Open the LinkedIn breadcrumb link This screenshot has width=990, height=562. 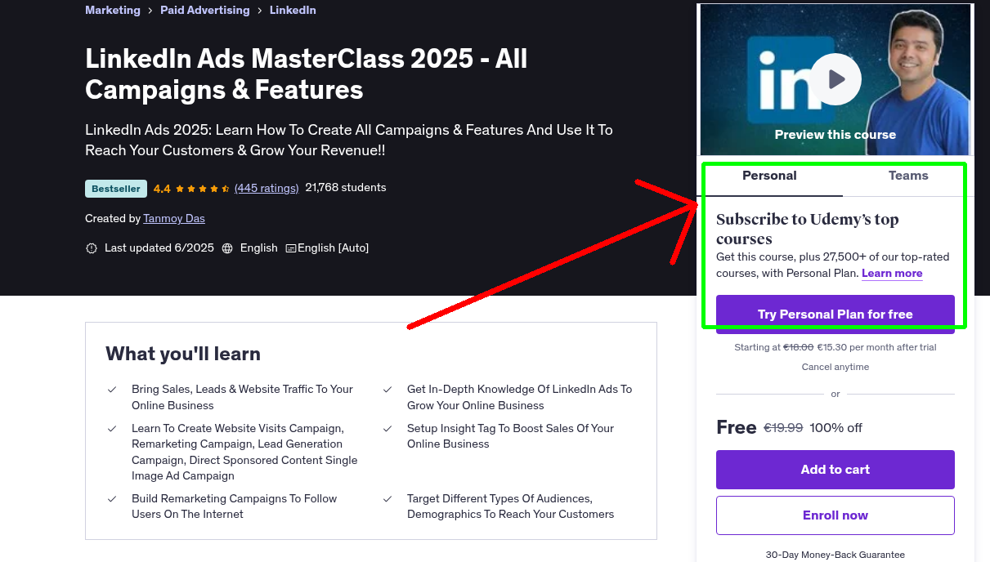click(x=293, y=10)
